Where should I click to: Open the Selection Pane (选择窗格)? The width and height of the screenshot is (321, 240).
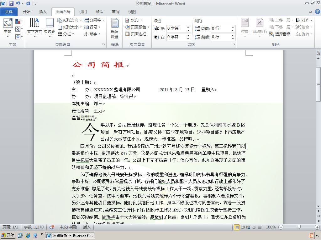click(280, 34)
